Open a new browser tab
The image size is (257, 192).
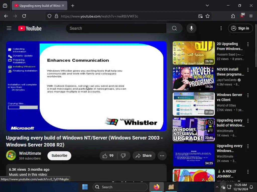coord(73,6)
